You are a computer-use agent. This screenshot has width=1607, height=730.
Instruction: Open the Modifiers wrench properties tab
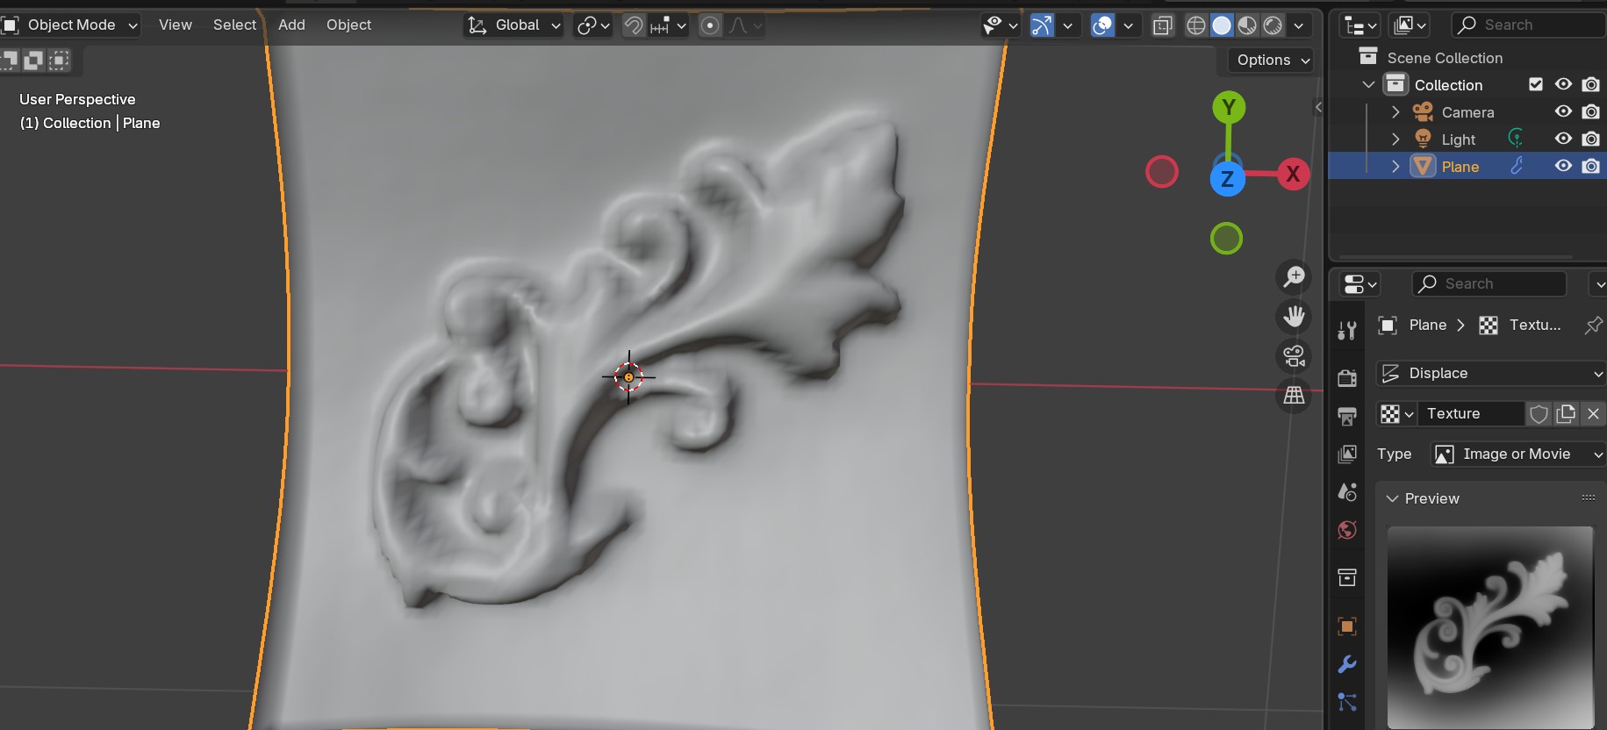1347,664
